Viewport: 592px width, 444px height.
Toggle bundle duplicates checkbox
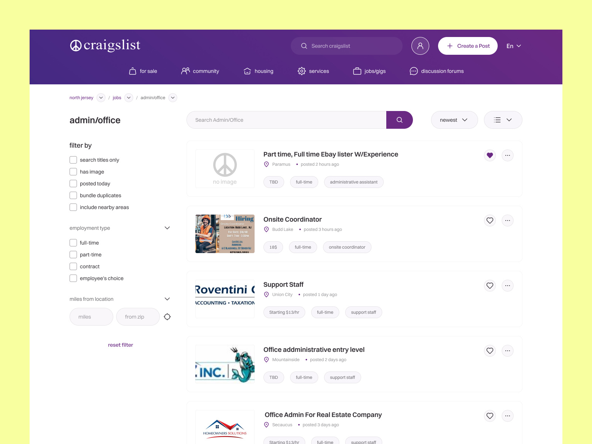[73, 195]
